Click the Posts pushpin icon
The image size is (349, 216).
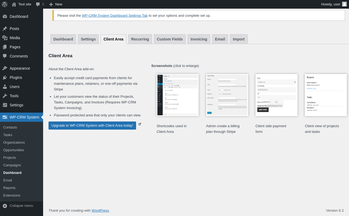tap(5, 29)
